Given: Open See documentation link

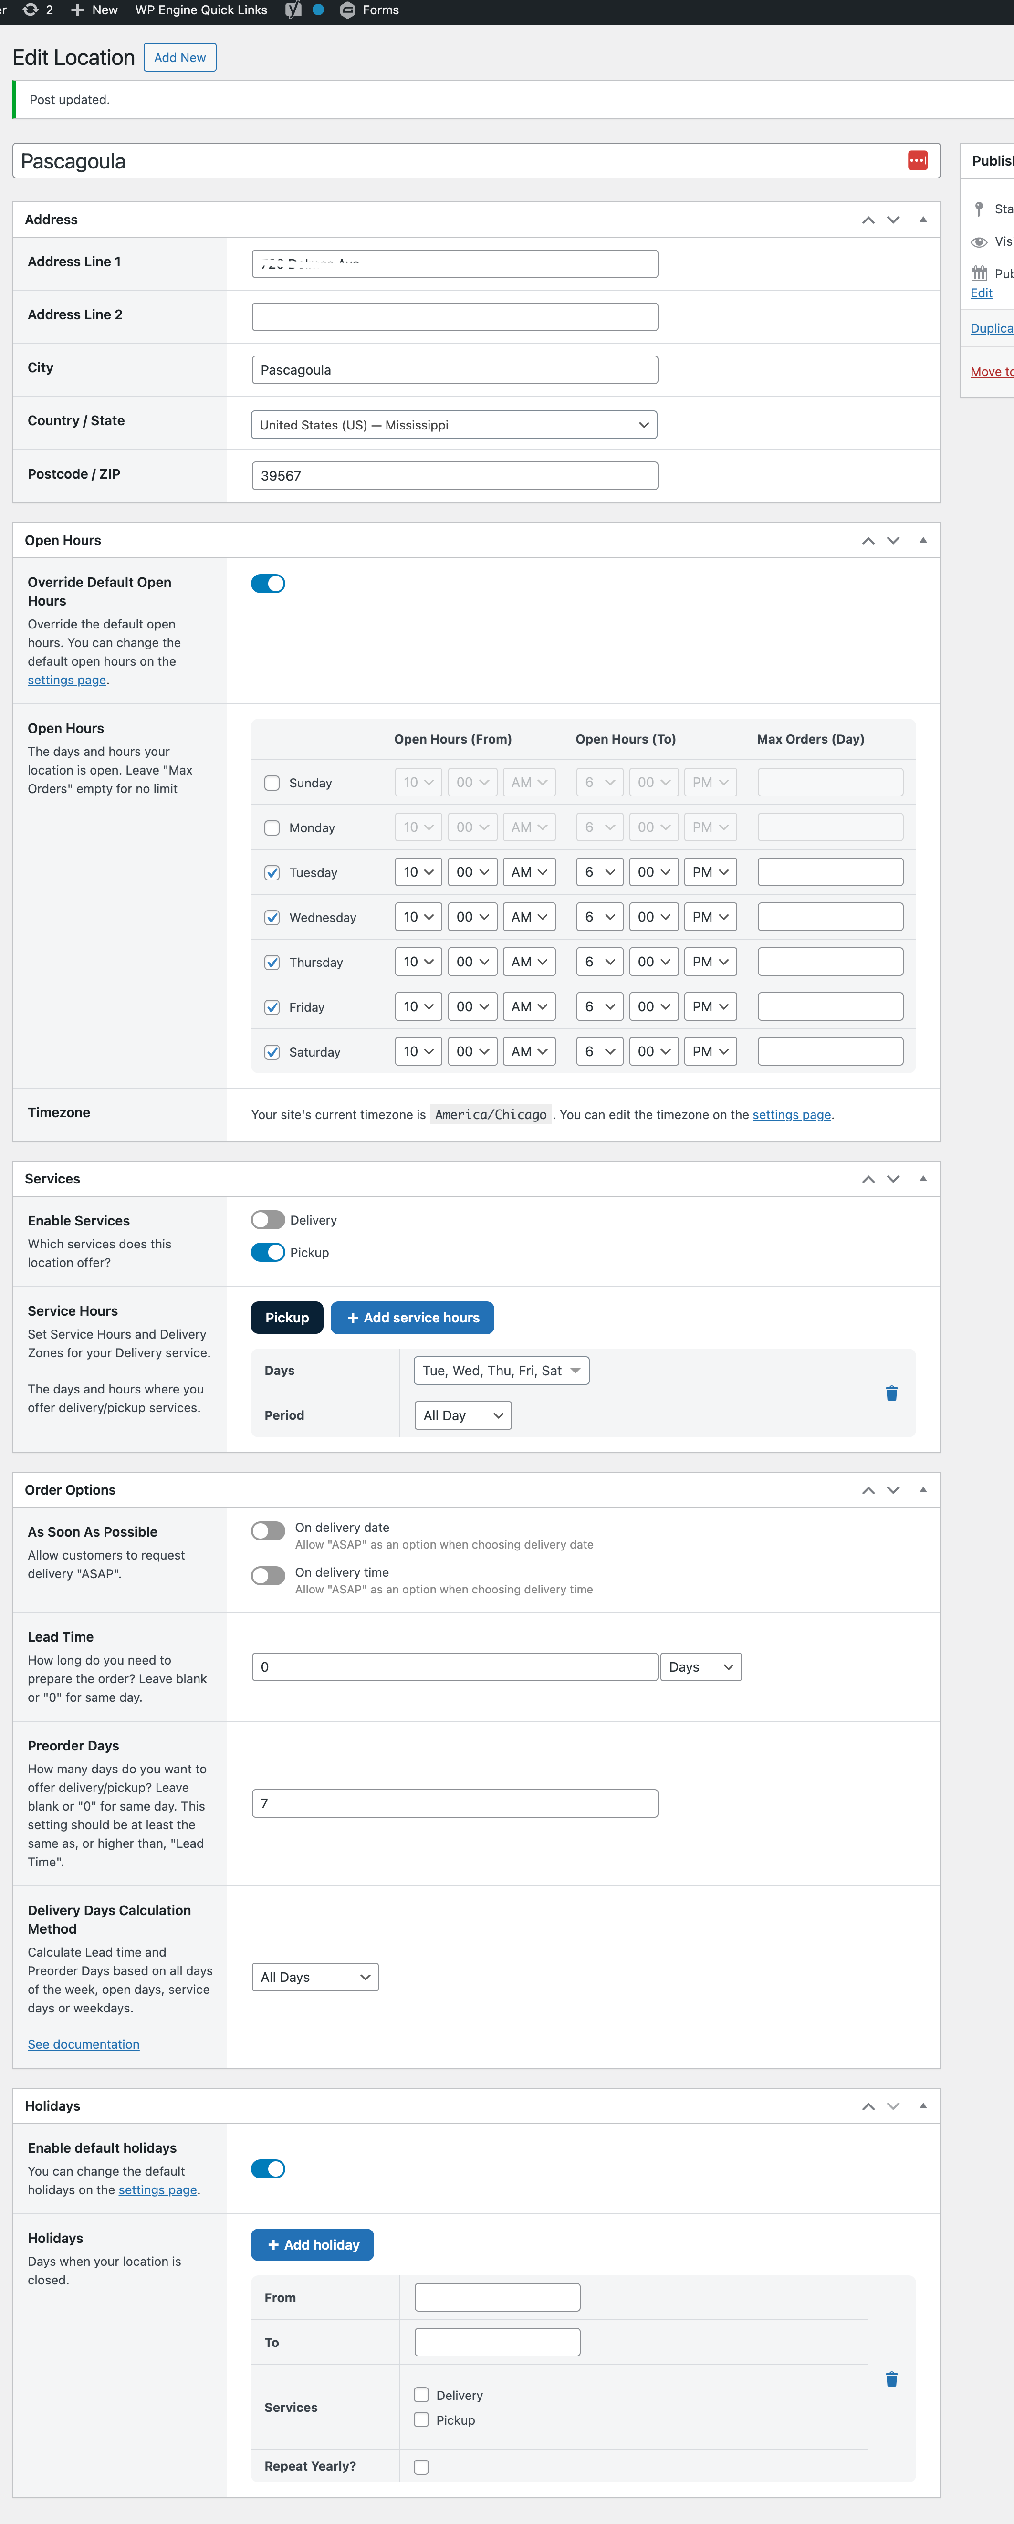Looking at the screenshot, I should tap(84, 2044).
